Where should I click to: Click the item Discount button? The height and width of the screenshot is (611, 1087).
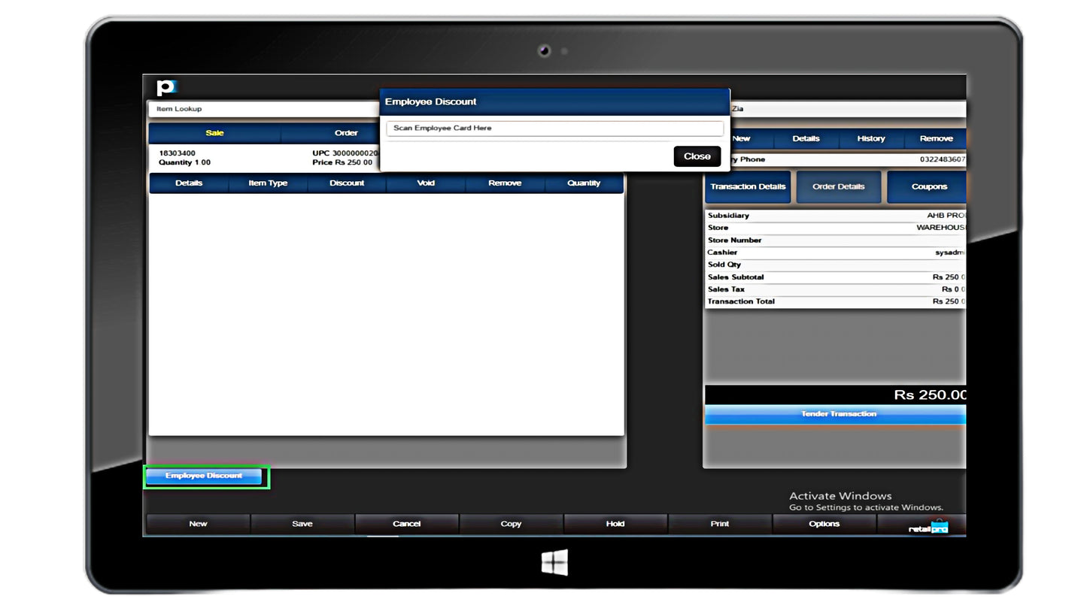tap(347, 183)
